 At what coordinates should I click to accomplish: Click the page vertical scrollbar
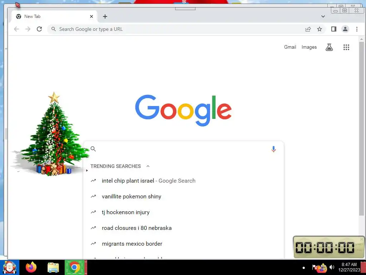click(x=361, y=129)
